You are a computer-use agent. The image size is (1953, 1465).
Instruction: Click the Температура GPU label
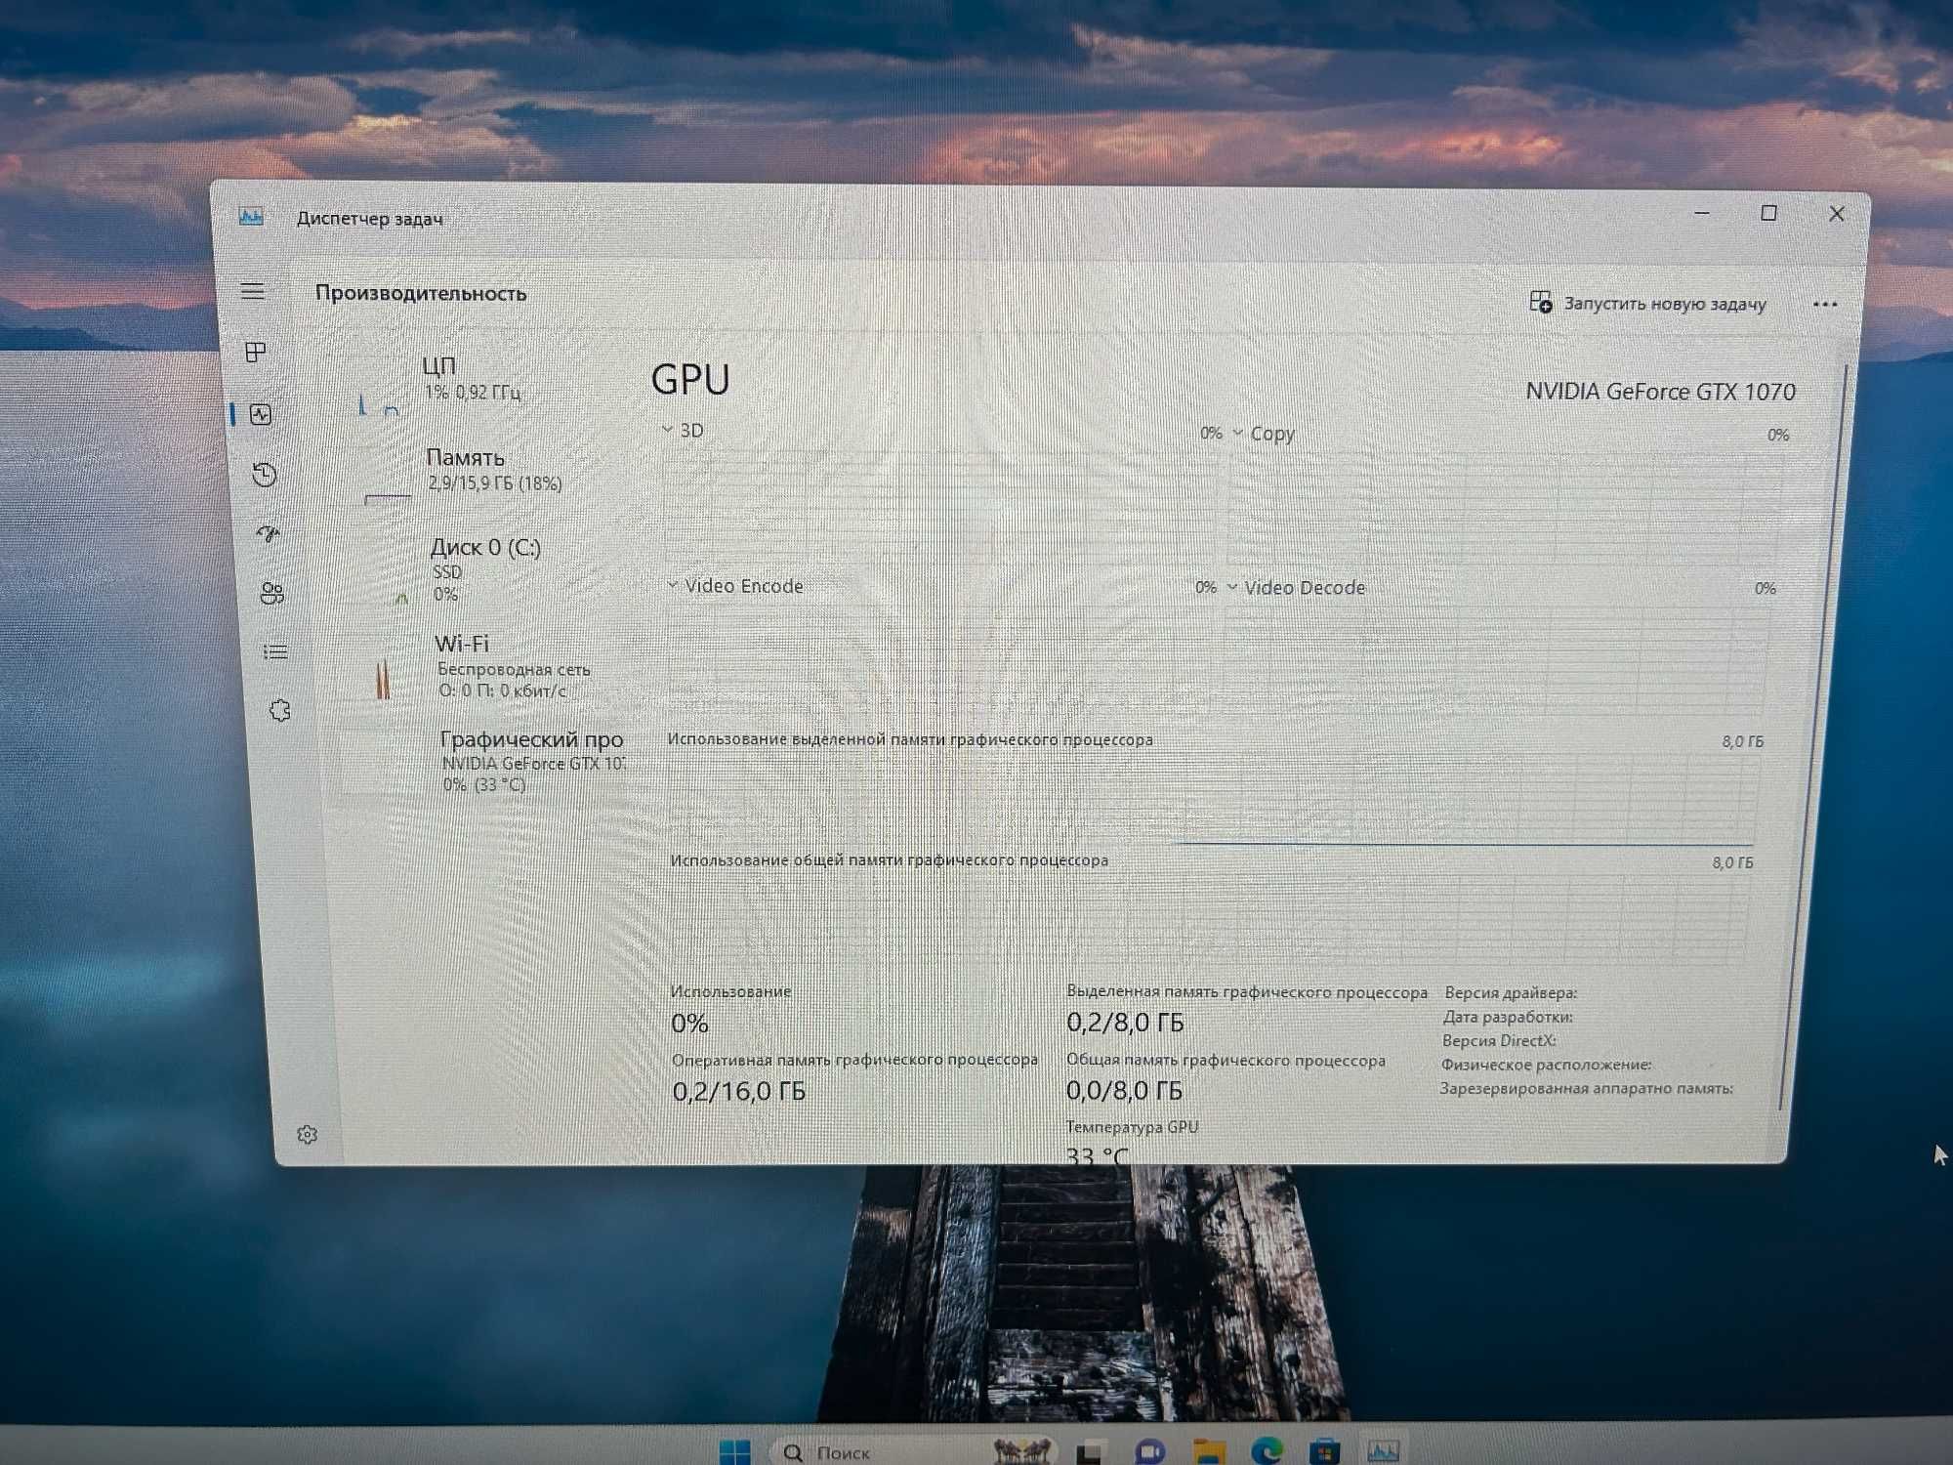click(x=1132, y=1126)
